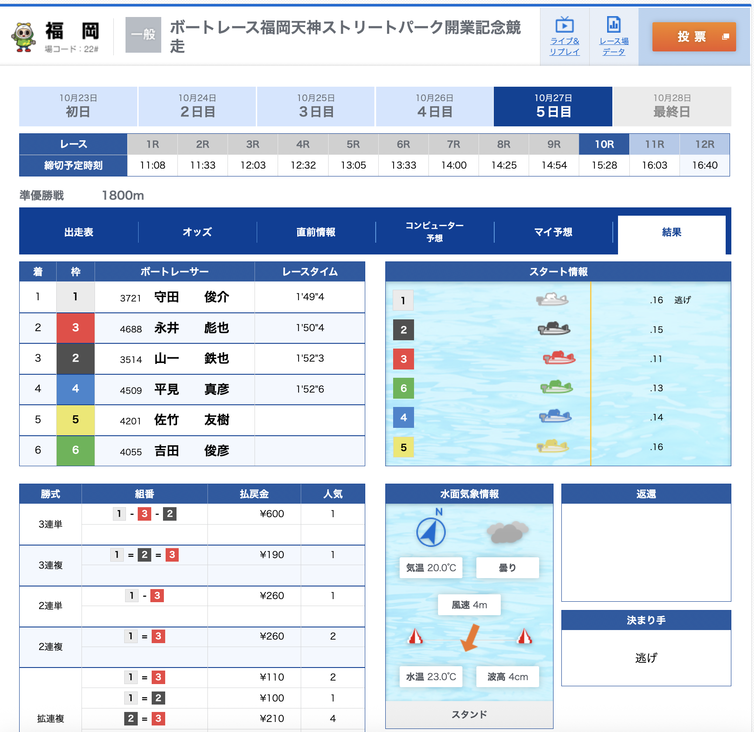This screenshot has width=754, height=732.
Task: Switch to race 5R
Action: pyautogui.click(x=353, y=144)
